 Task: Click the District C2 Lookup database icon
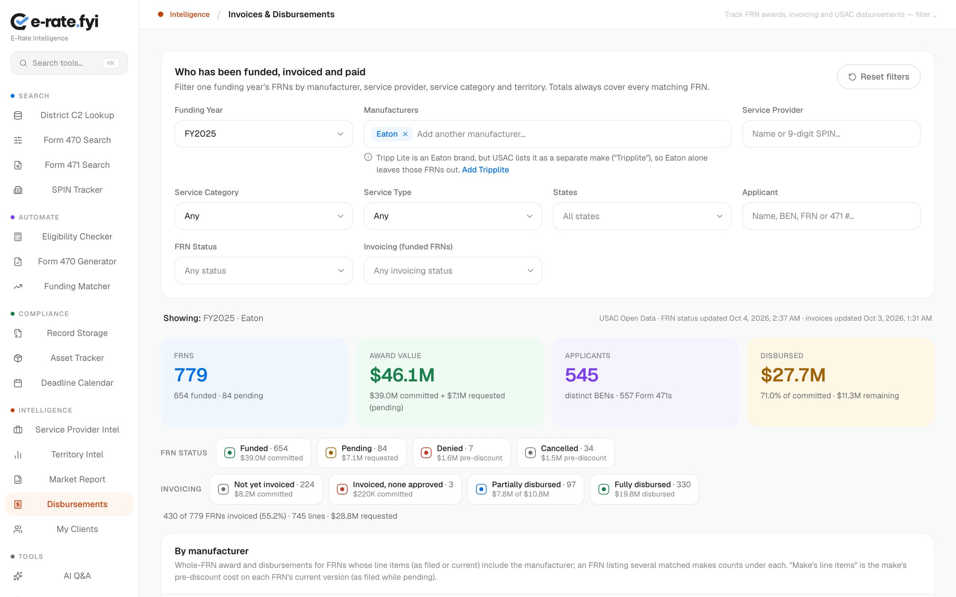coord(18,115)
